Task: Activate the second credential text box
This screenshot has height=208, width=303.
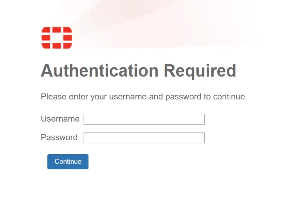Action: 144,138
